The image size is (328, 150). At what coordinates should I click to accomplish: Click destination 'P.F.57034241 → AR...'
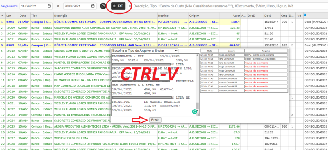point(173,126)
